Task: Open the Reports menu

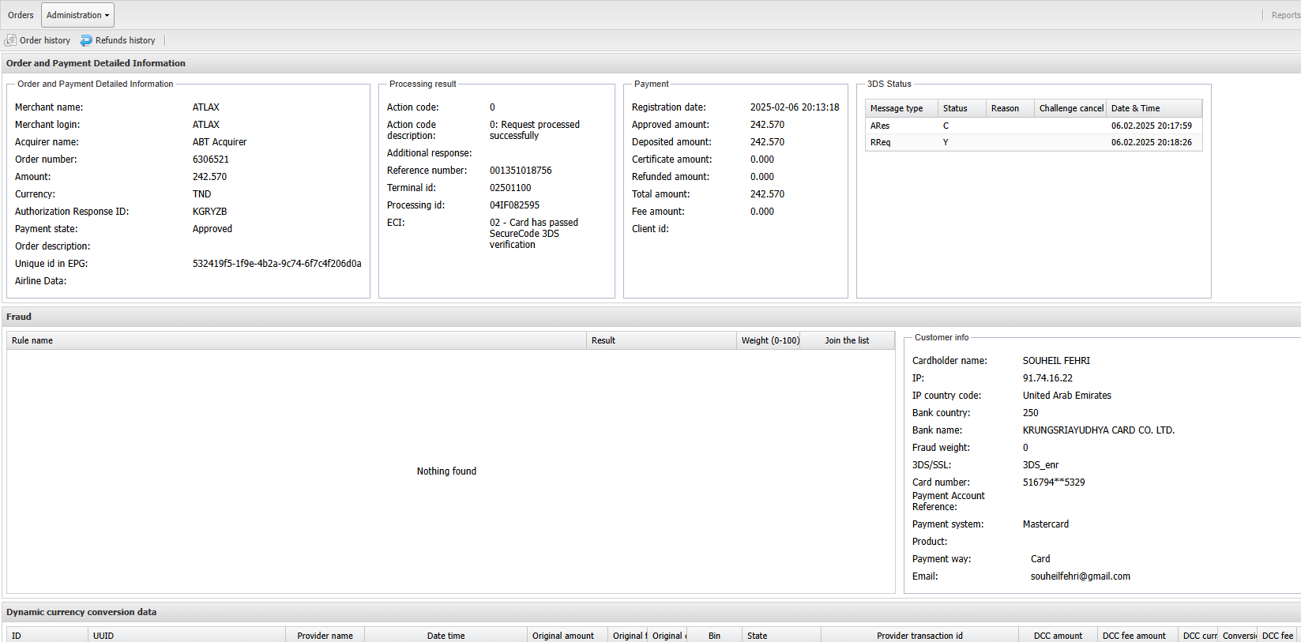Action: (x=1284, y=15)
